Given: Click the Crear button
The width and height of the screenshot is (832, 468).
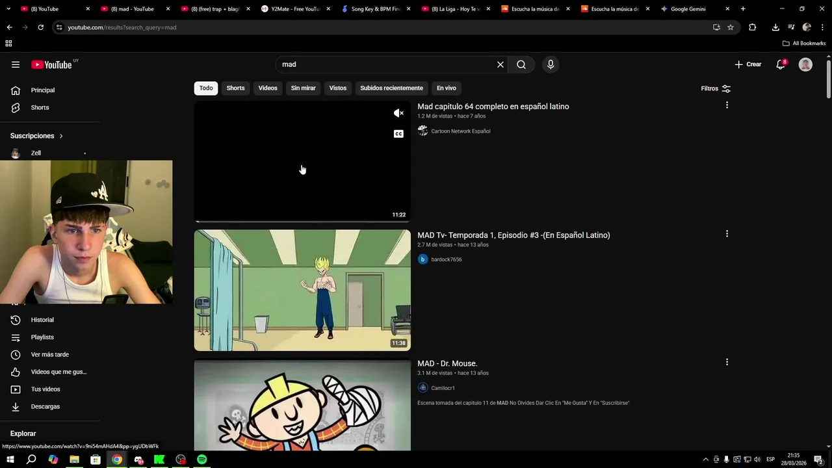Looking at the screenshot, I should (x=747, y=64).
